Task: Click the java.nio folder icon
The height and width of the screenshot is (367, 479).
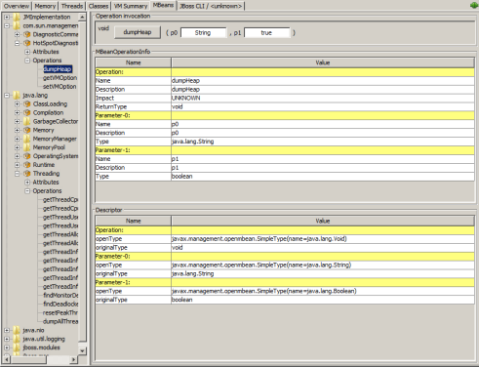Action: (x=17, y=330)
